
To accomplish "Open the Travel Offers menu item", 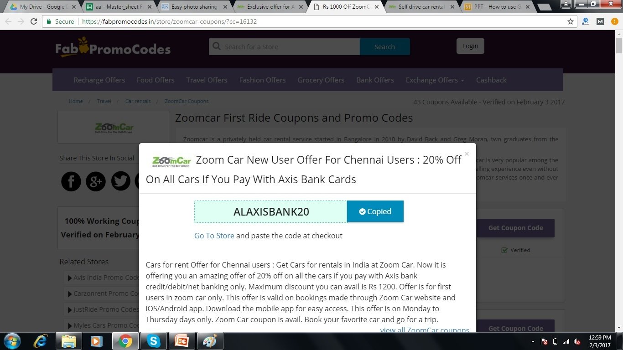I will point(207,80).
